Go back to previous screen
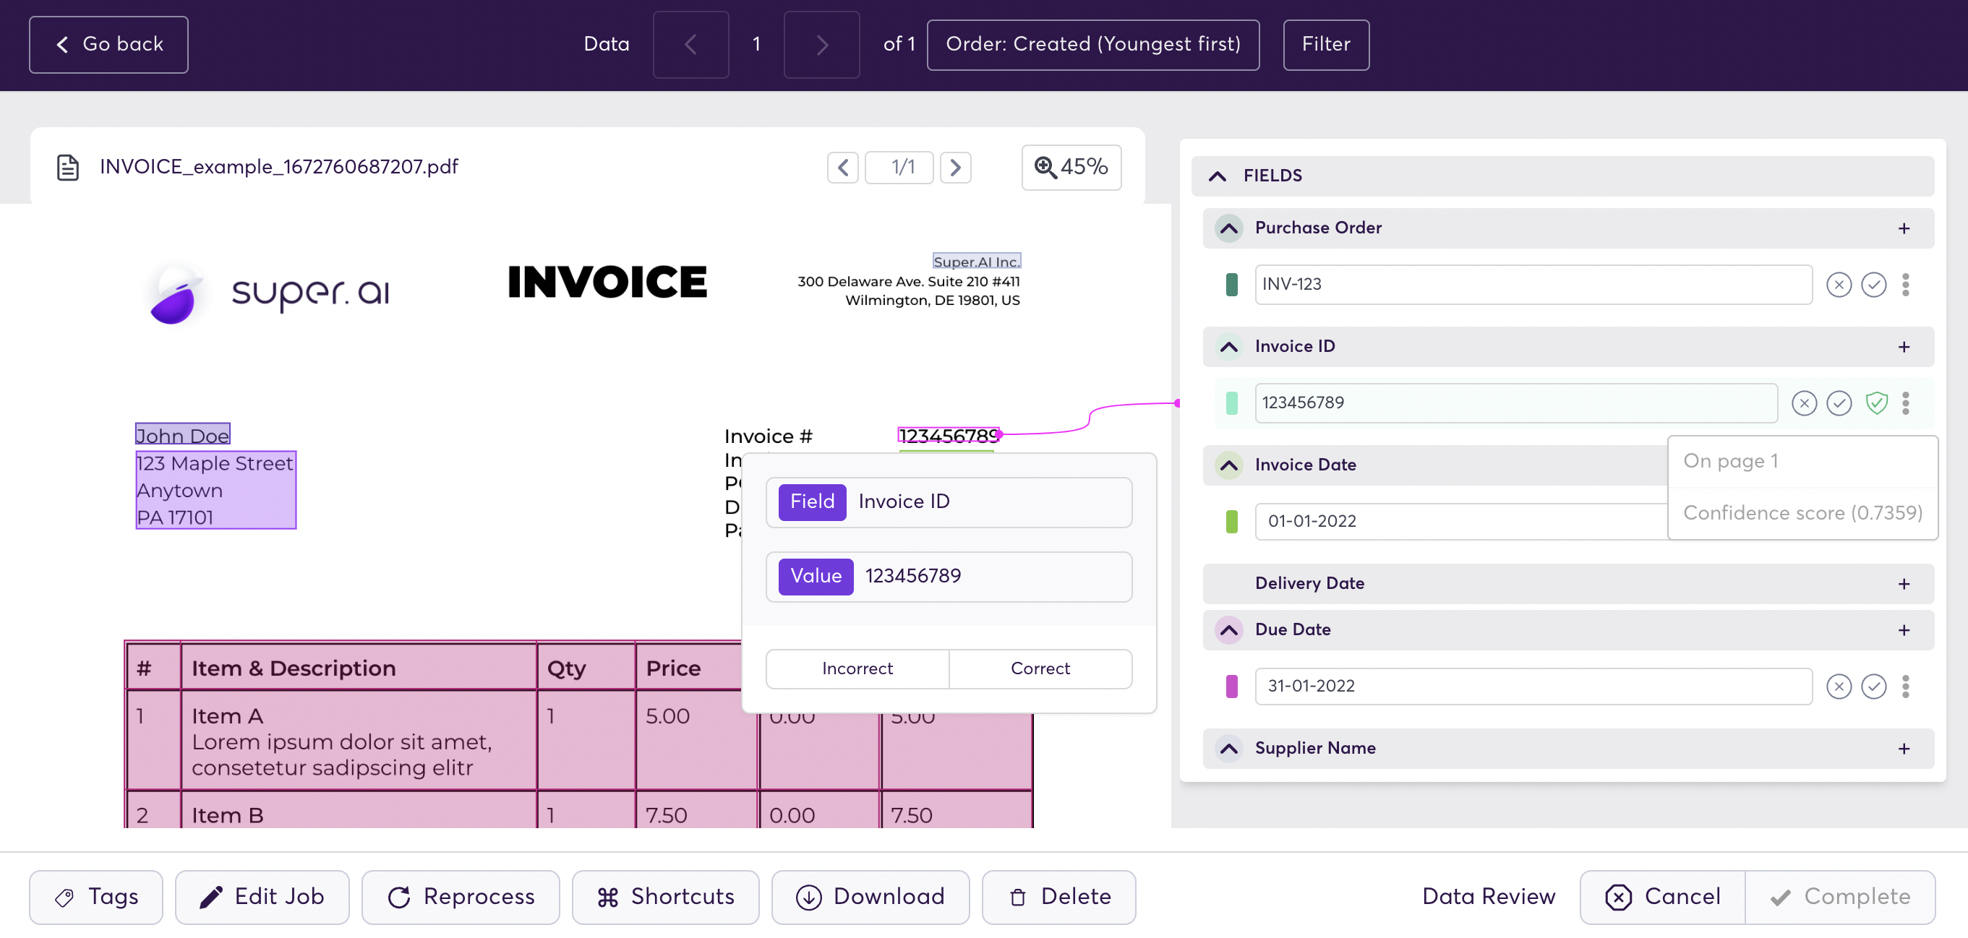This screenshot has height=938, width=1968. 108,44
